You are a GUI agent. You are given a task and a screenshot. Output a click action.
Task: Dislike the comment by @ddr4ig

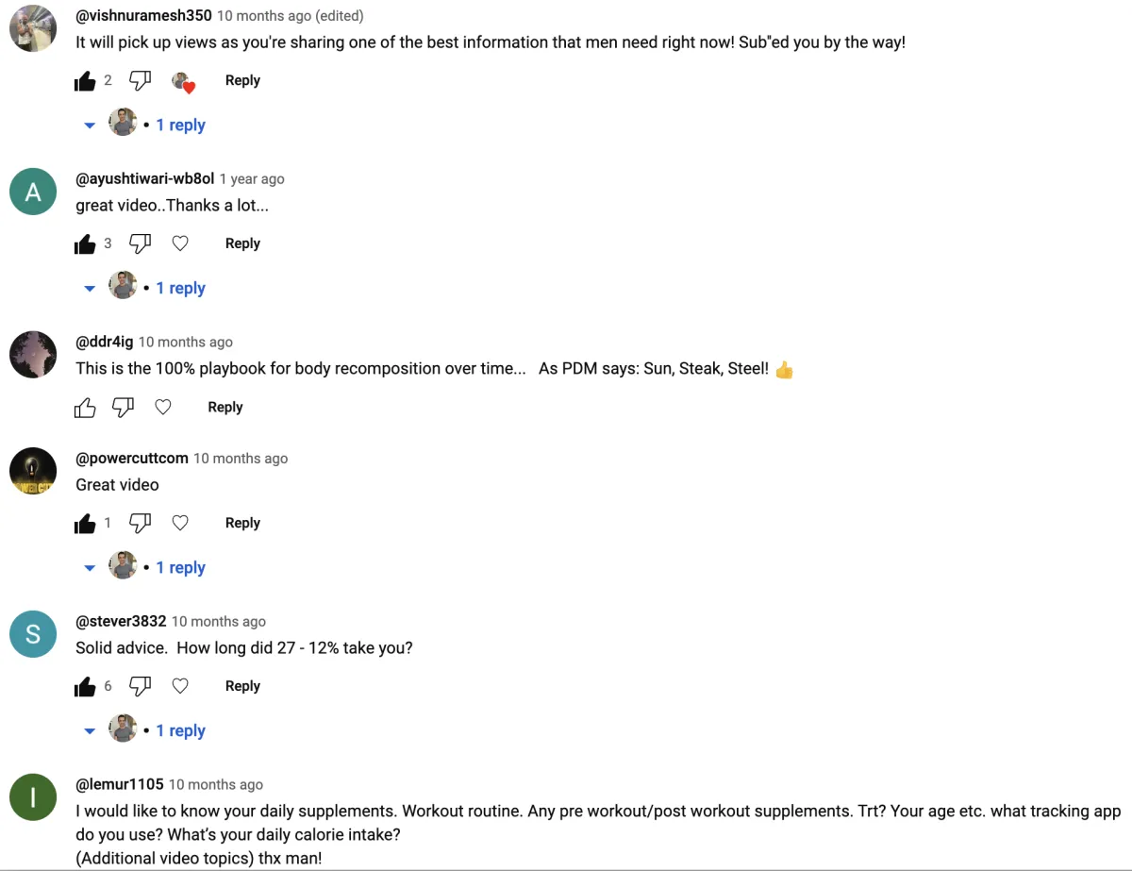click(x=123, y=407)
